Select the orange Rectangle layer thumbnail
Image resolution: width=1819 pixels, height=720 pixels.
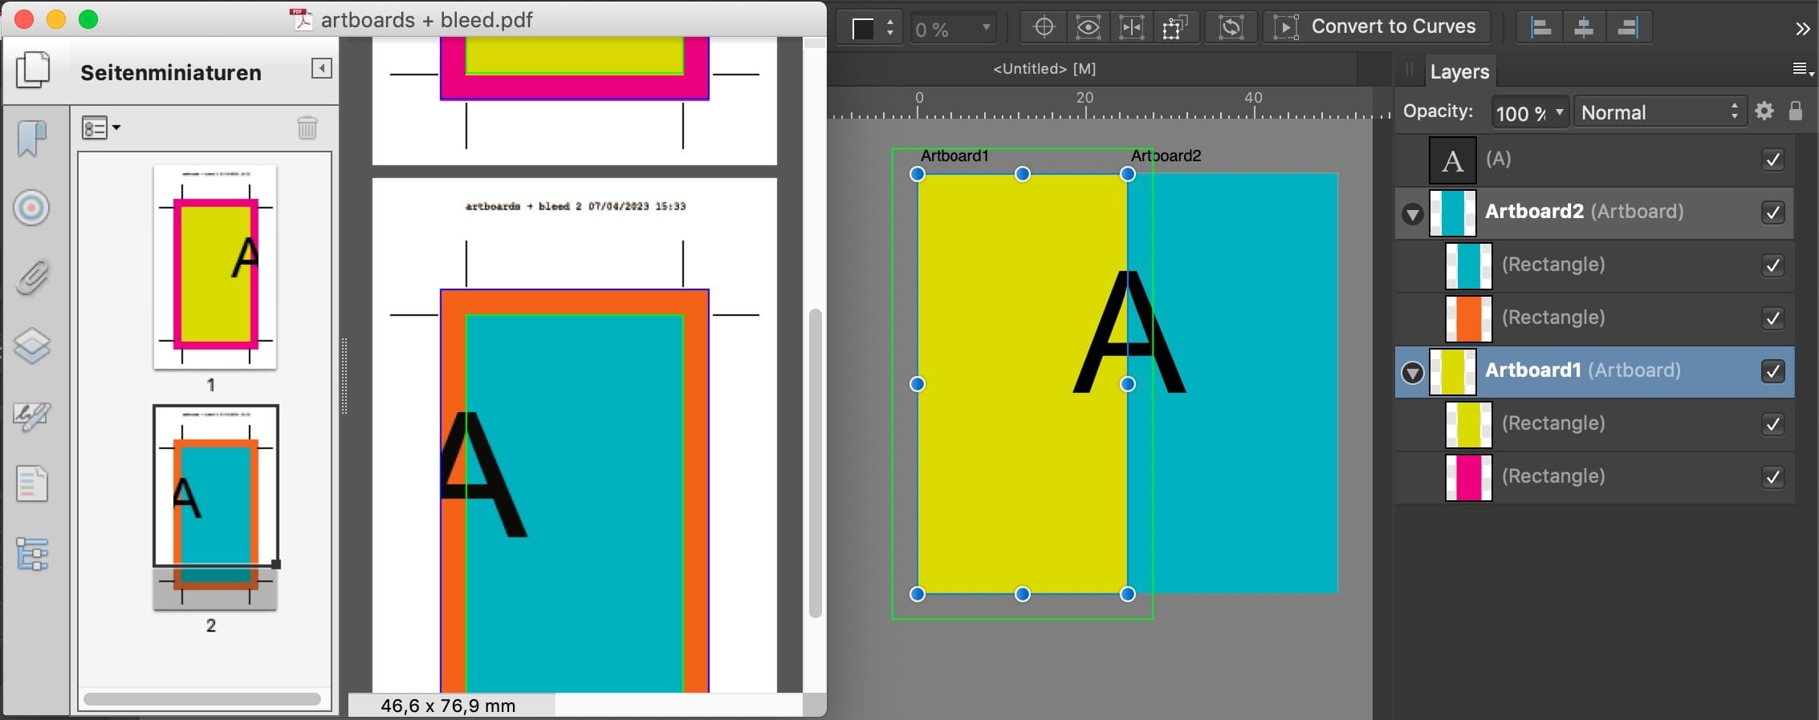[1468, 318]
